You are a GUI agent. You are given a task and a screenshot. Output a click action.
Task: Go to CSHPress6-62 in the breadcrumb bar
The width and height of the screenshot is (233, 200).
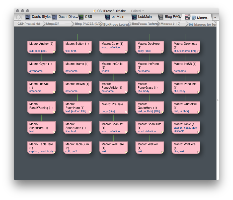(29, 24)
